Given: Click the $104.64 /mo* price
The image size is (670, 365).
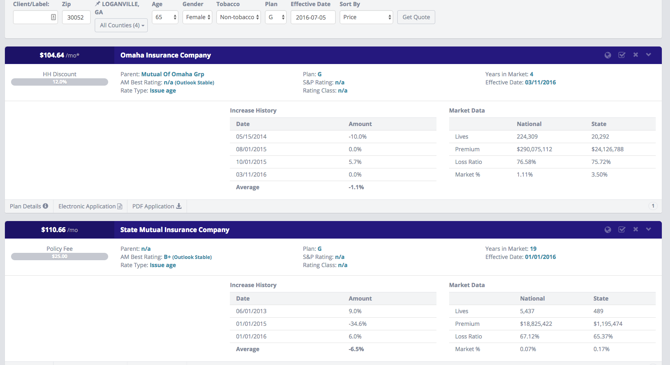Looking at the screenshot, I should [60, 55].
